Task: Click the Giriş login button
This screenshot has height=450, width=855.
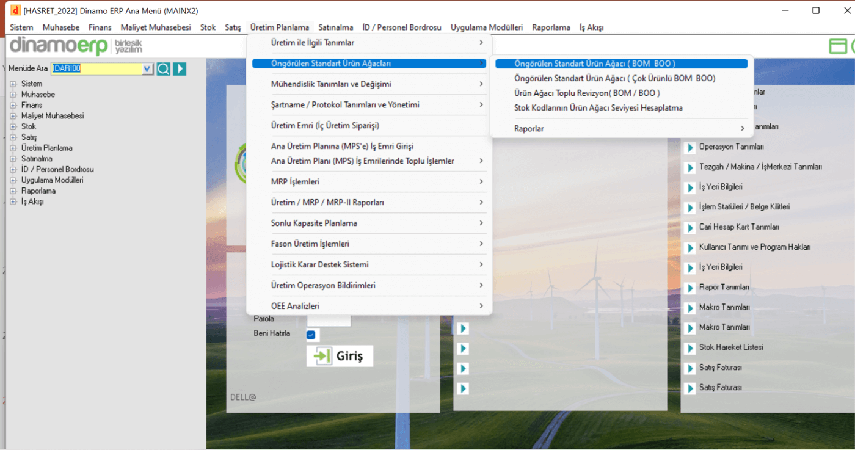Action: point(340,356)
